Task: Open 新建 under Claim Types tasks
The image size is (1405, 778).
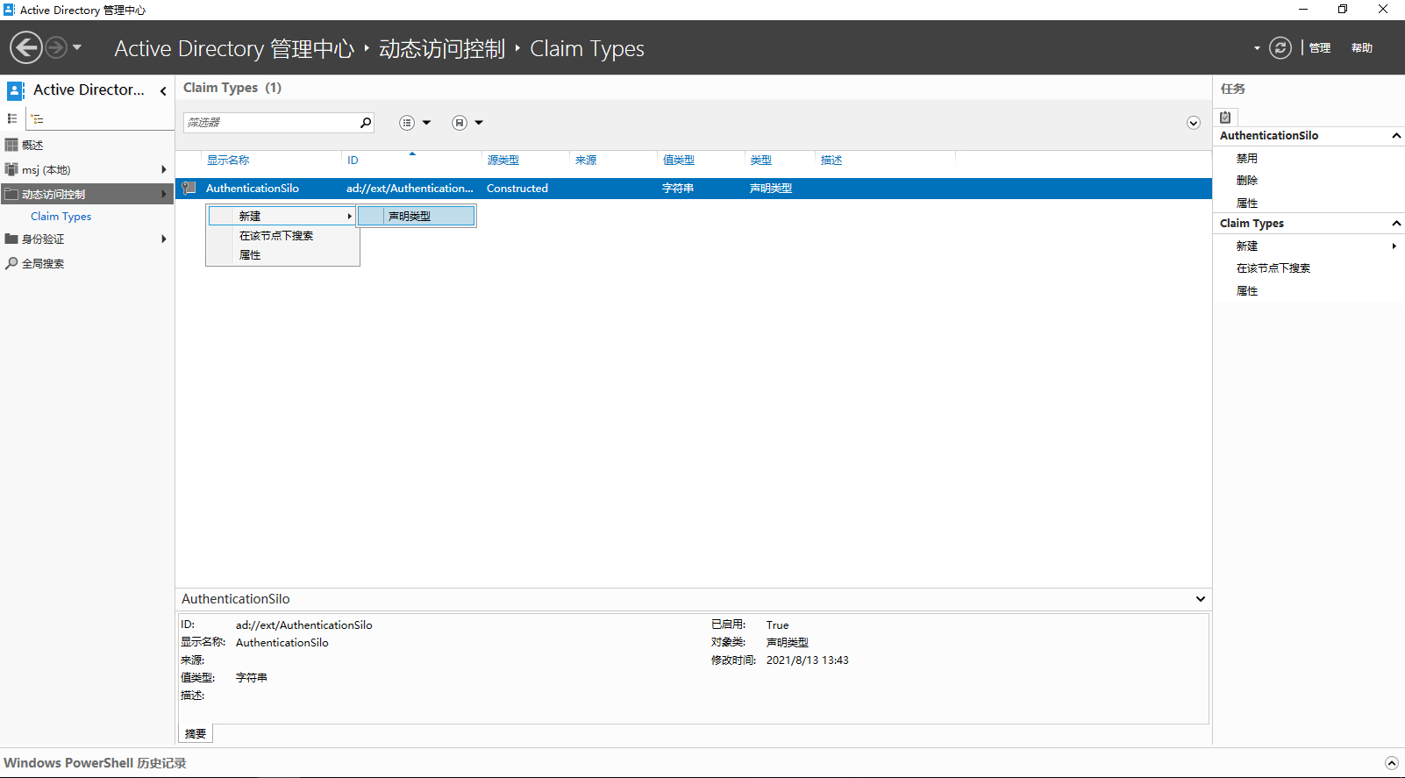Action: coord(1247,246)
